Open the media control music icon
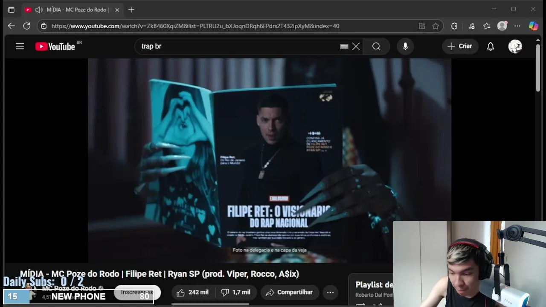The height and width of the screenshot is (307, 546). (x=471, y=26)
